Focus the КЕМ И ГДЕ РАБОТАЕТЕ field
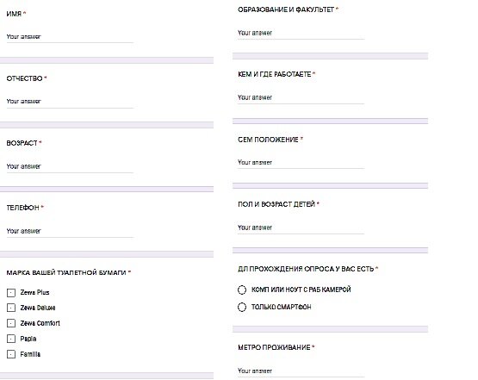The image size is (478, 380). click(301, 98)
